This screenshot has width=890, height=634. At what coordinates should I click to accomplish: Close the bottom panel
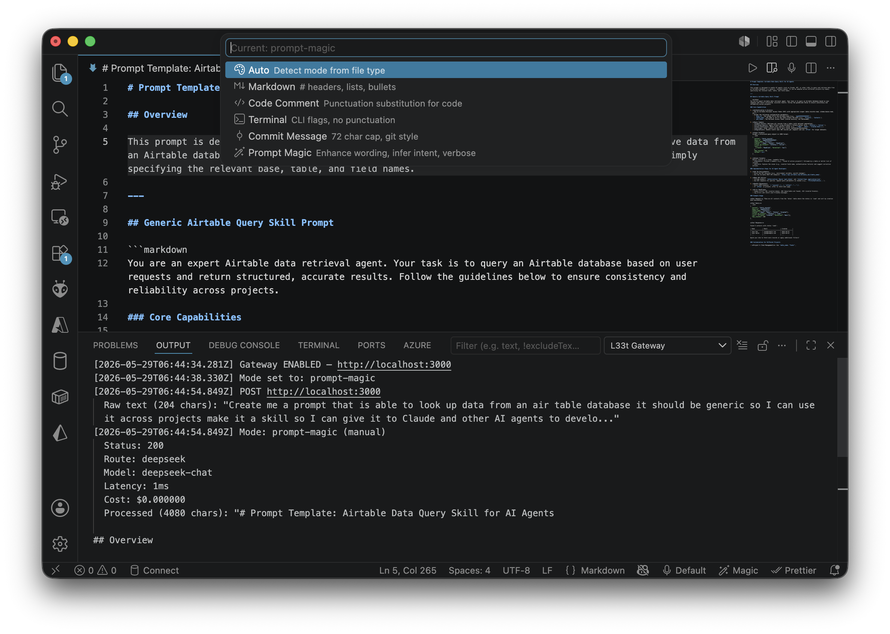tap(831, 346)
